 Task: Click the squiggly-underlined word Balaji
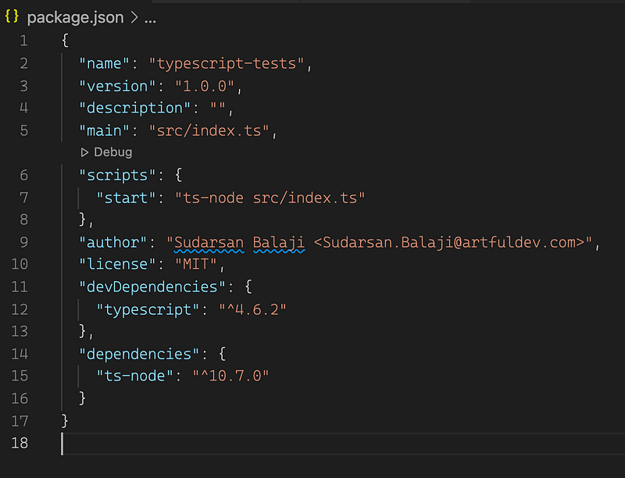pyautogui.click(x=279, y=243)
